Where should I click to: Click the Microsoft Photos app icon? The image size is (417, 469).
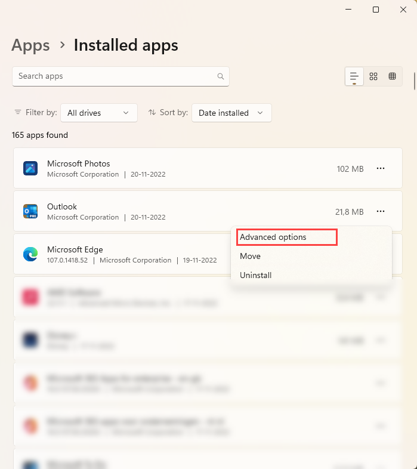coord(30,168)
